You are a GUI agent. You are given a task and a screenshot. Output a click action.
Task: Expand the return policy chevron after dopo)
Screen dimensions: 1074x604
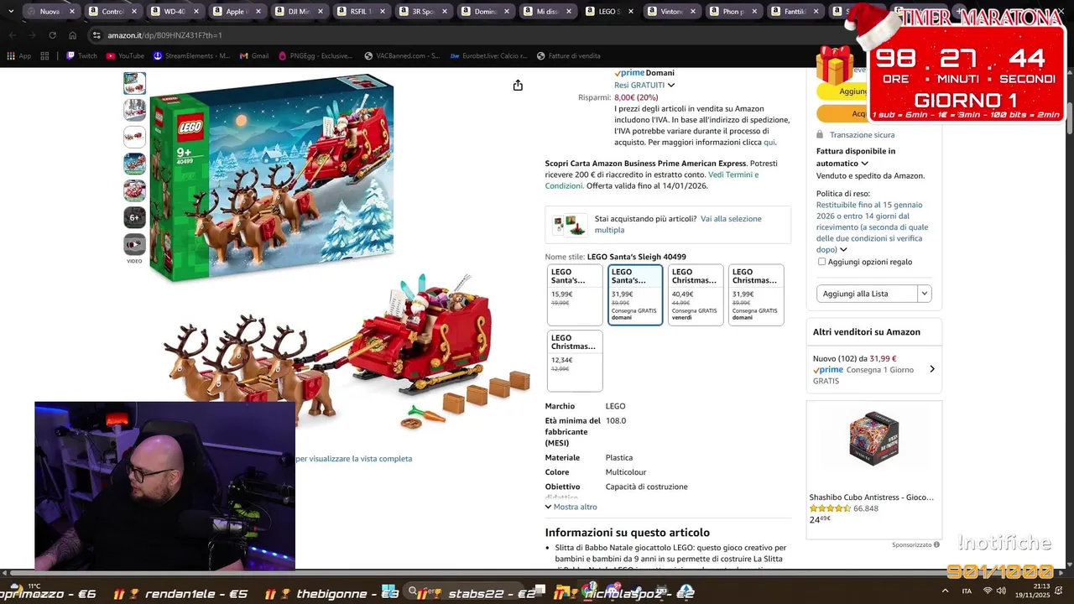843,250
